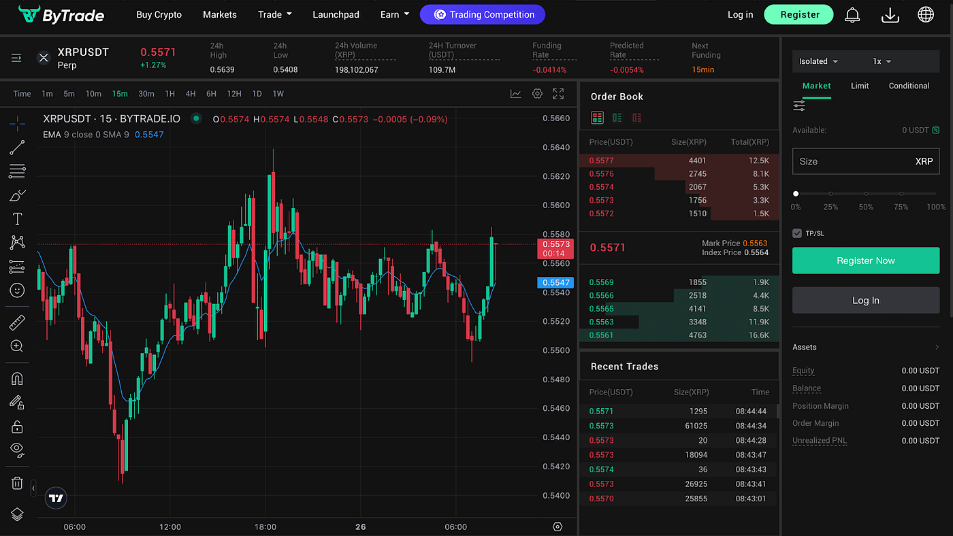This screenshot has height=536, width=953.
Task: Open the Emoji sticker tool
Action: point(16,290)
